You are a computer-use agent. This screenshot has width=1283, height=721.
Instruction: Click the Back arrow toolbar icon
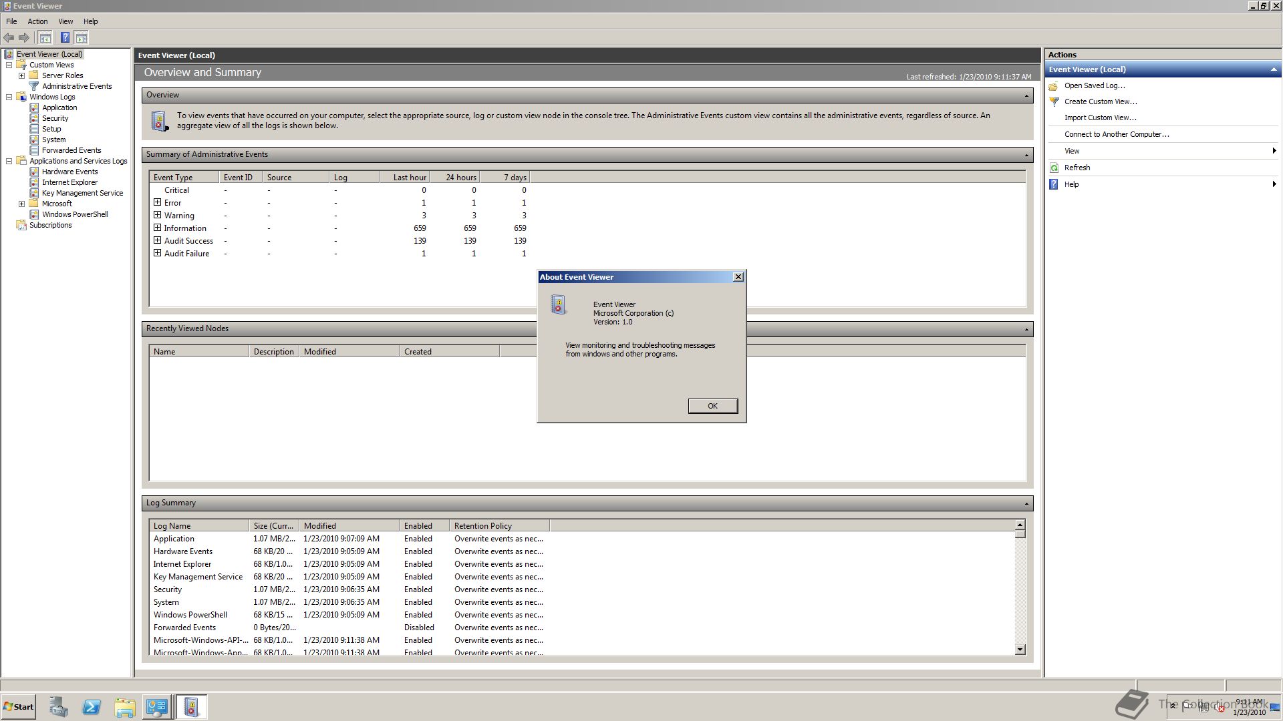9,38
